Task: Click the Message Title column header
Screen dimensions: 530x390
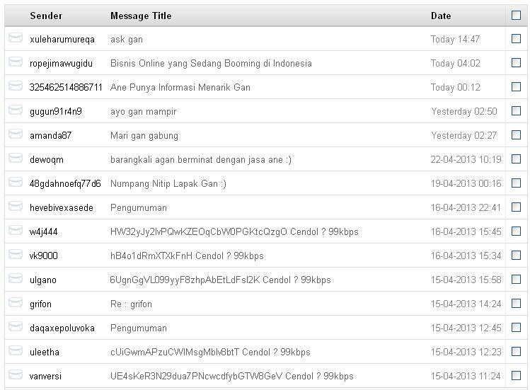Action: (x=141, y=16)
